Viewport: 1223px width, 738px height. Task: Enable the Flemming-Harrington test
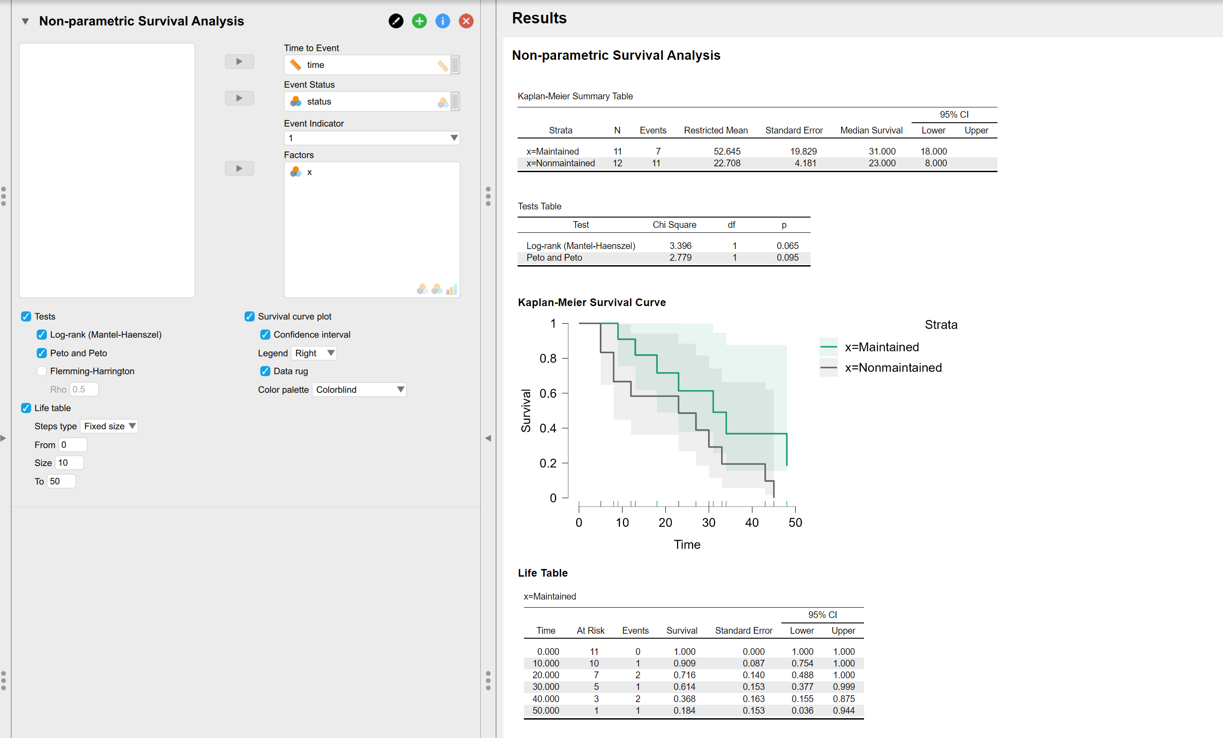42,371
